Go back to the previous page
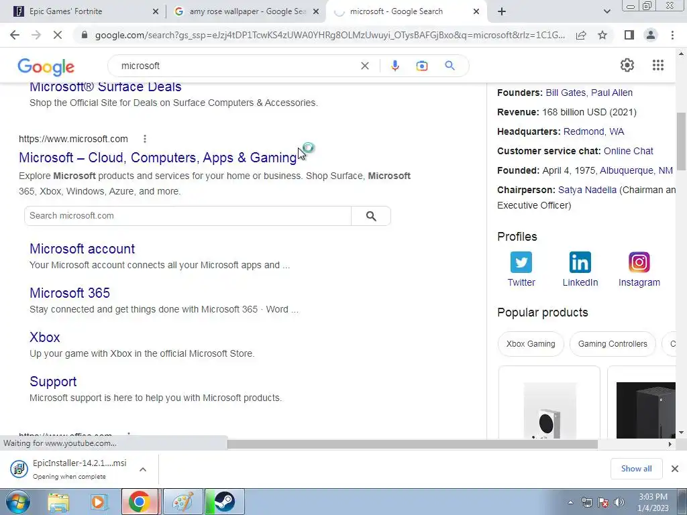 [15, 35]
